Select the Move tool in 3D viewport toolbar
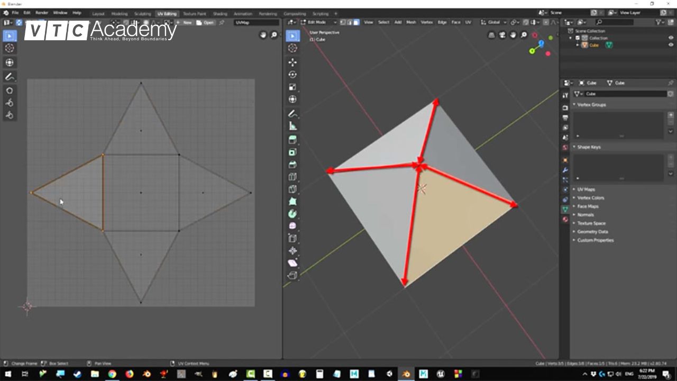Viewport: 677px width, 381px height. click(292, 62)
